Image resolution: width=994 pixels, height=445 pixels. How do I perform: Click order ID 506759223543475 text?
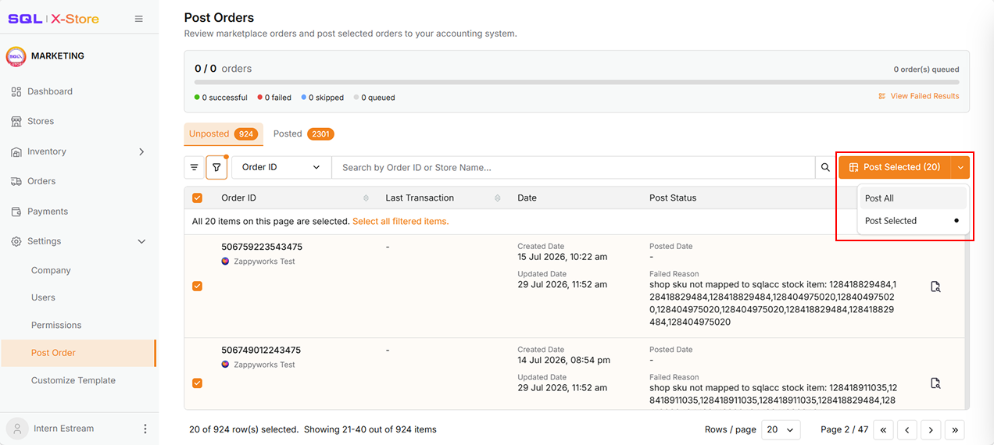pyautogui.click(x=262, y=247)
